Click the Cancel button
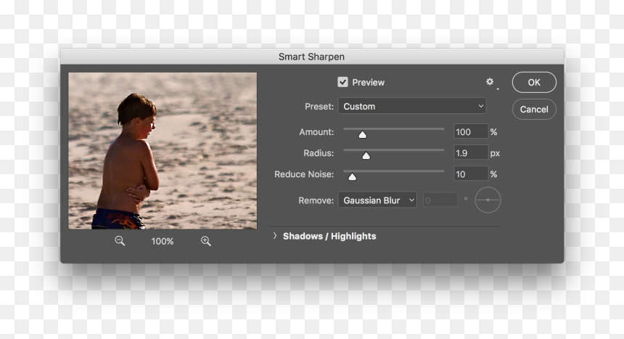624x339 pixels. click(534, 109)
